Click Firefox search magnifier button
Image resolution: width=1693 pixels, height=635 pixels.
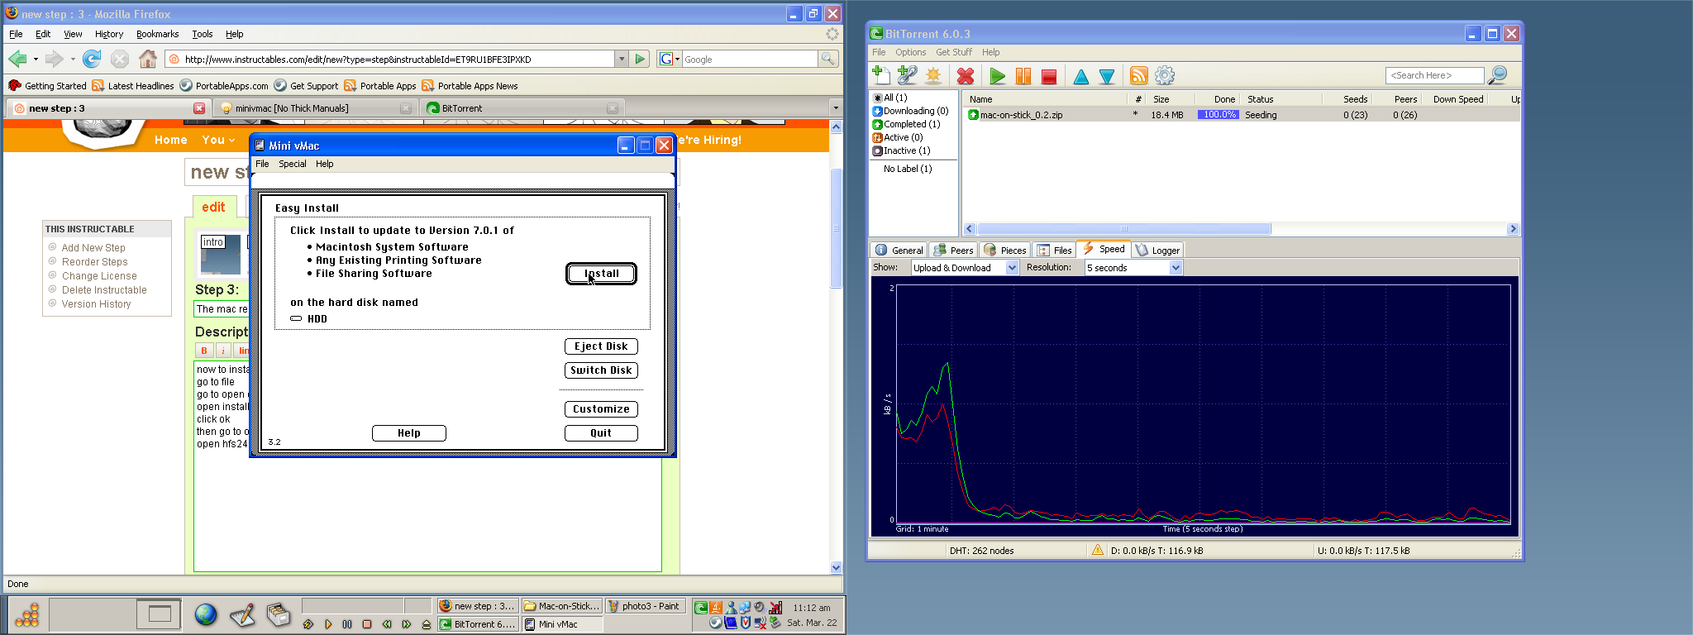[x=827, y=59]
